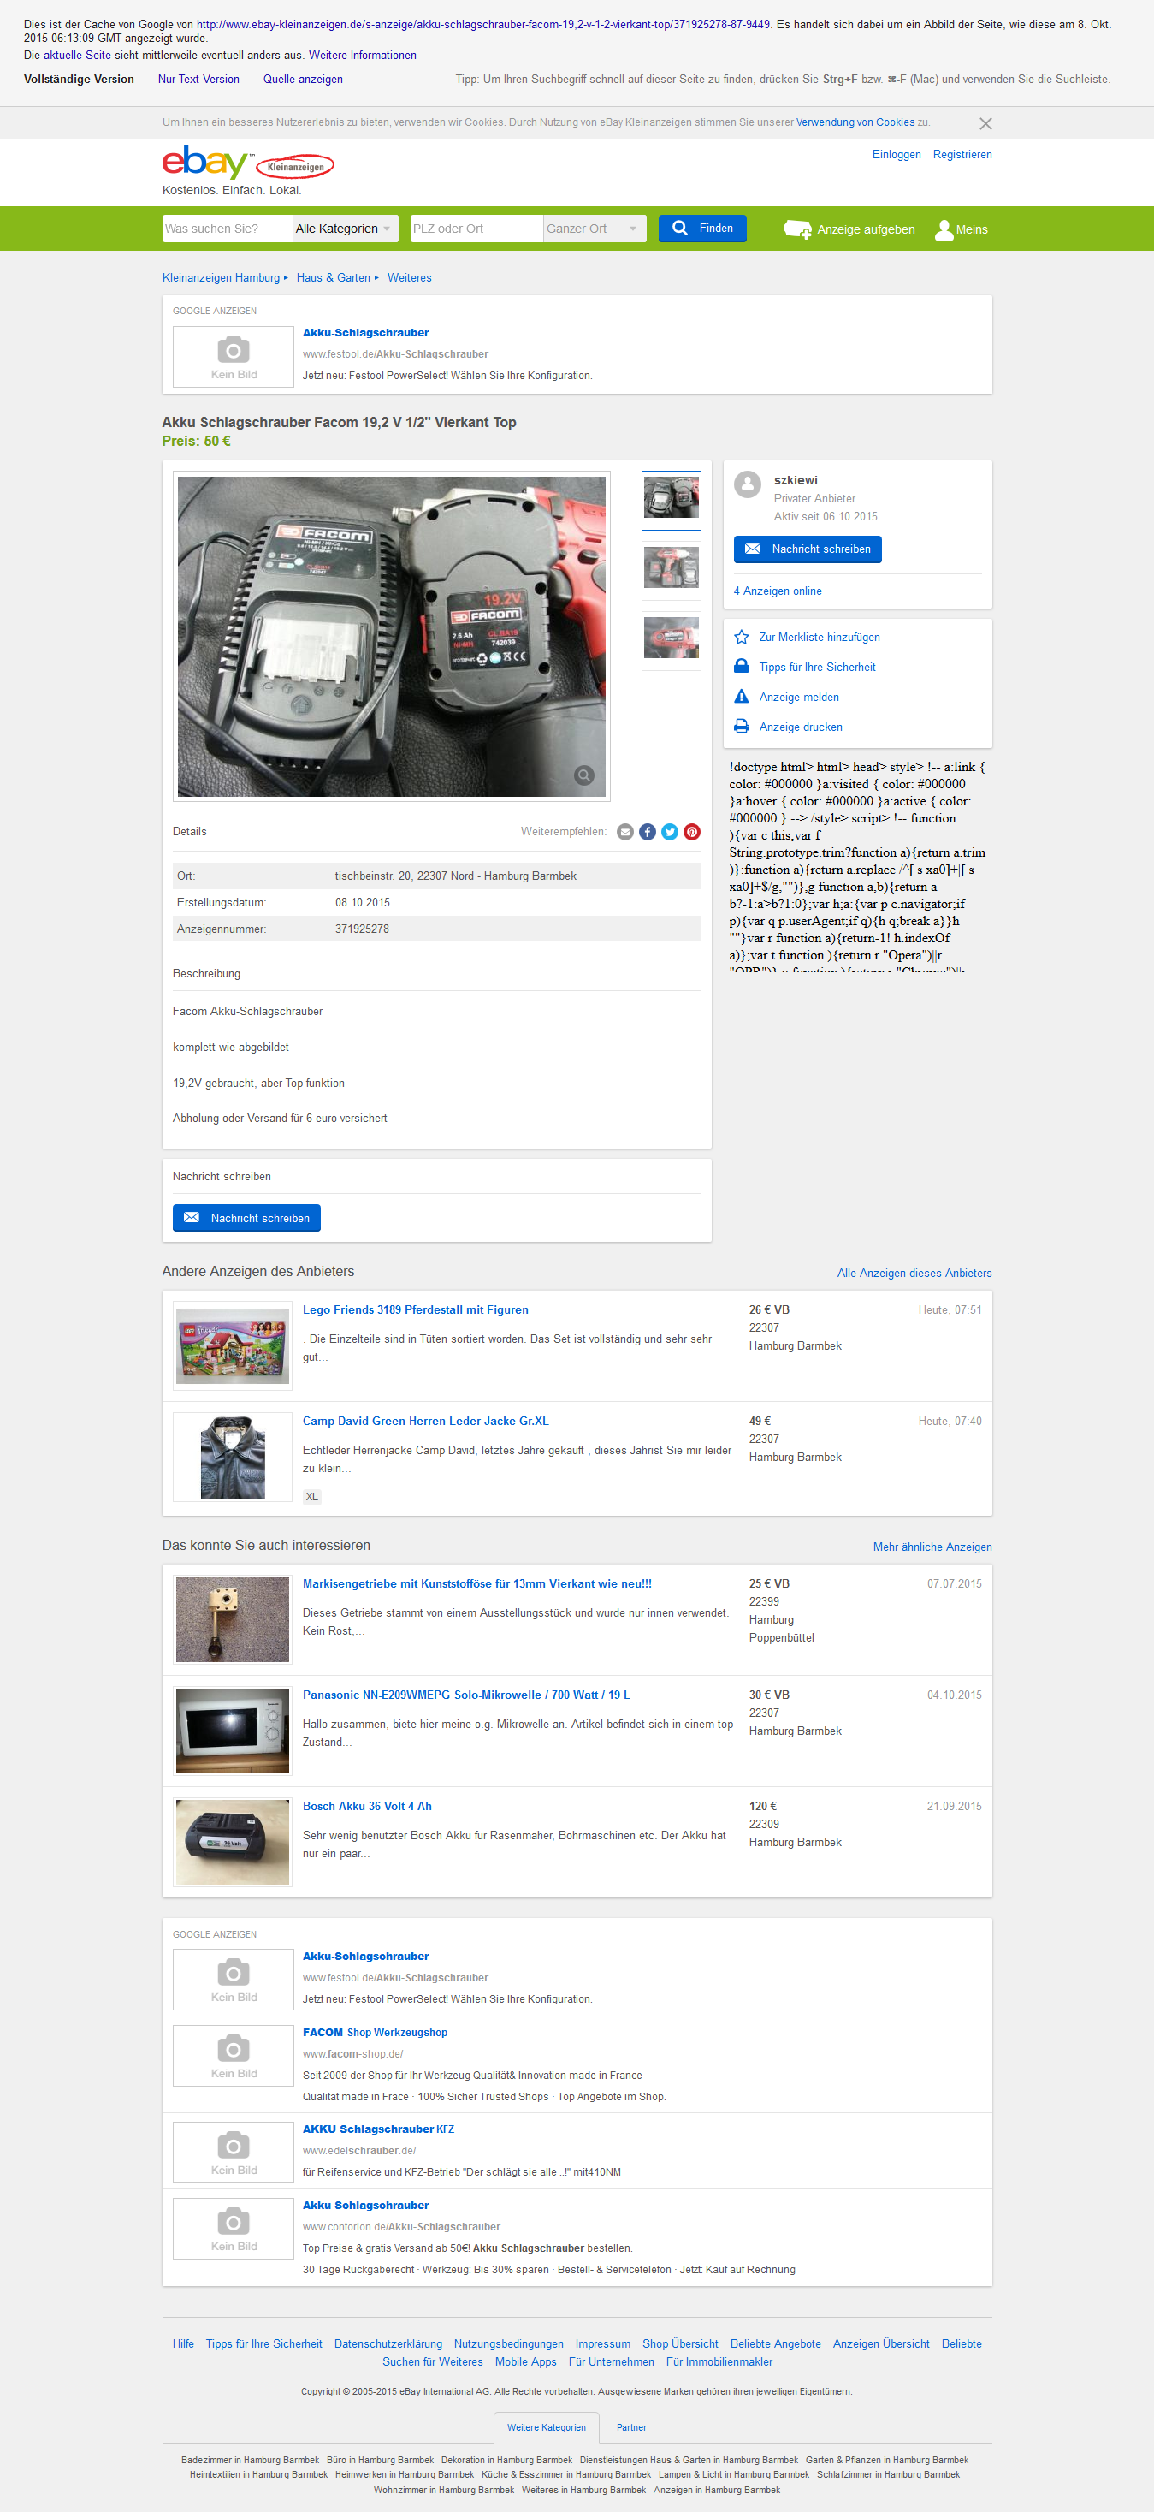Click Nachricht schreiben in seller box
Screen dimensions: 1154x2512
click(x=807, y=549)
